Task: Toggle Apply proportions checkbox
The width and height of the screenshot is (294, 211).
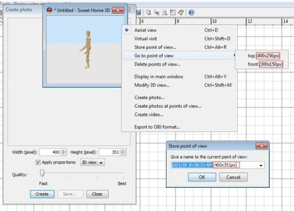Action: [x=38, y=162]
